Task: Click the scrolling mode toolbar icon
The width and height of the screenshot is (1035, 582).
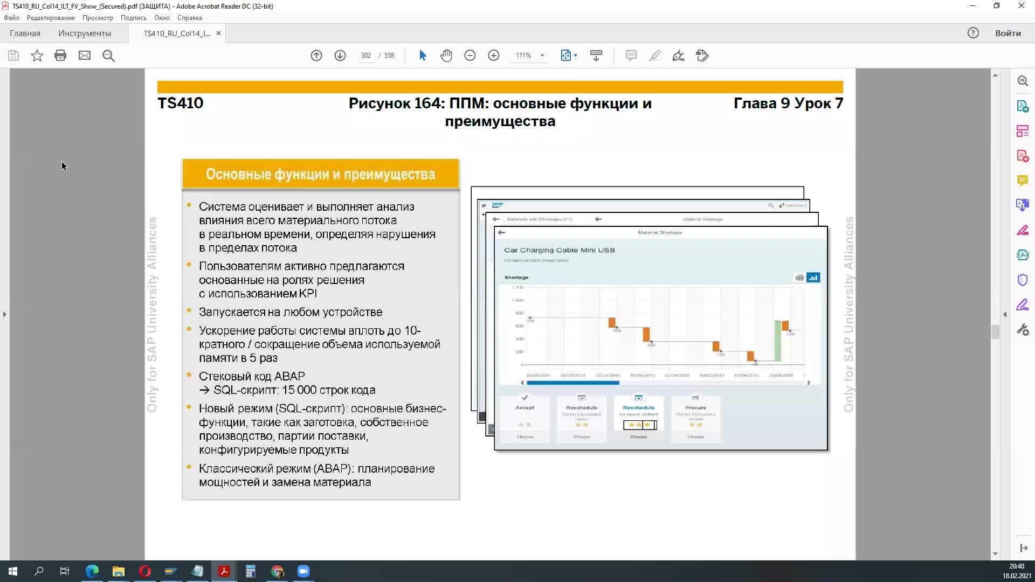Action: click(x=596, y=56)
